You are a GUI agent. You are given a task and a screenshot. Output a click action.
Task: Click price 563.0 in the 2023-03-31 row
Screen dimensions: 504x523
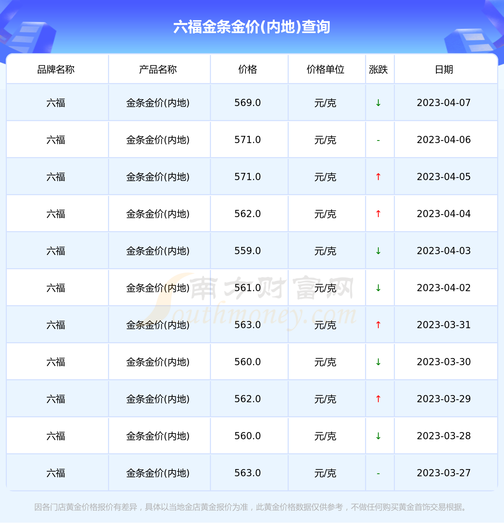point(248,325)
